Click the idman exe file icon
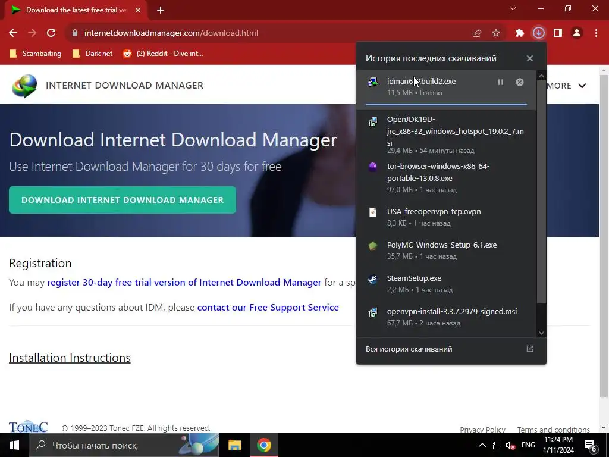This screenshot has width=609, height=457. (x=372, y=82)
